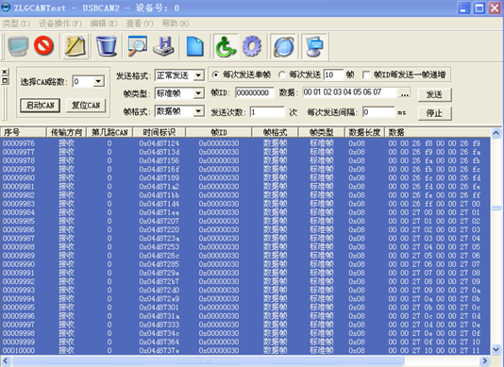
Task: Click the horizontal scrollbar thumb
Action: click(208, 361)
